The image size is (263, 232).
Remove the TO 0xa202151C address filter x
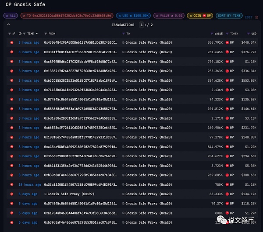pyautogui.click(x=24, y=16)
